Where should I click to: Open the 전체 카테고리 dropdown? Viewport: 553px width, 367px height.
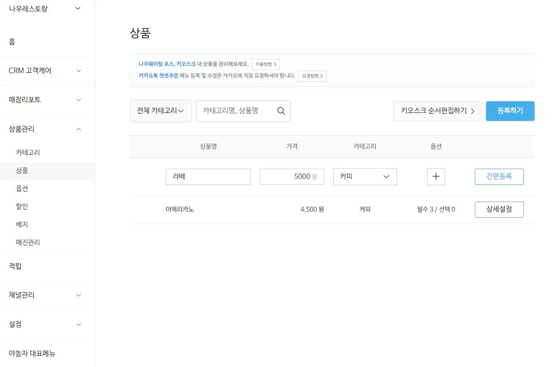pyautogui.click(x=161, y=111)
